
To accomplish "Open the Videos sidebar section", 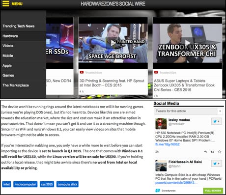I will pyautogui.click(x=8, y=46).
